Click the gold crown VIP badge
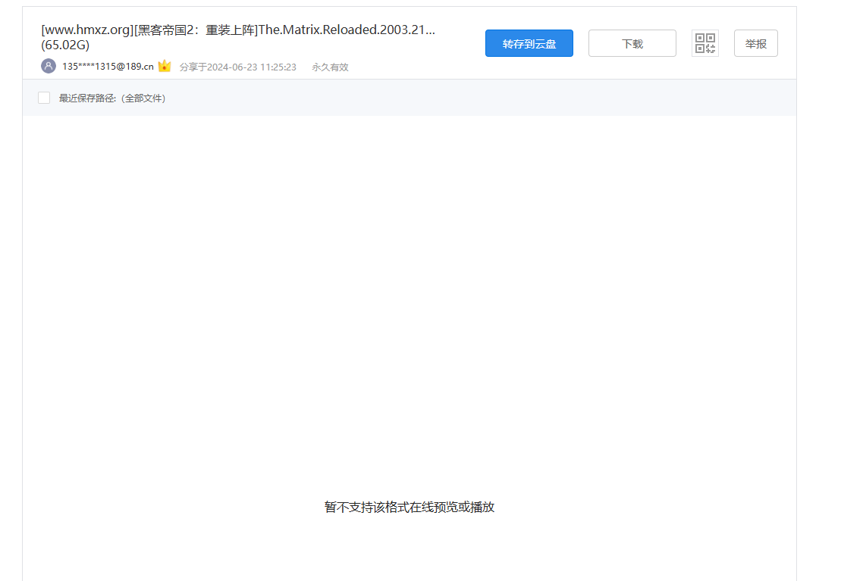 click(165, 66)
